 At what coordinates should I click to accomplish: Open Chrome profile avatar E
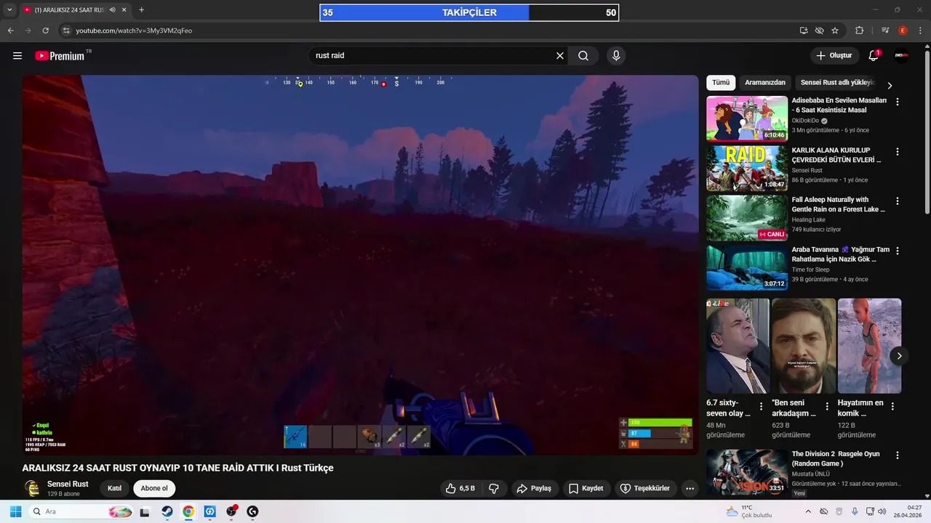coord(903,31)
